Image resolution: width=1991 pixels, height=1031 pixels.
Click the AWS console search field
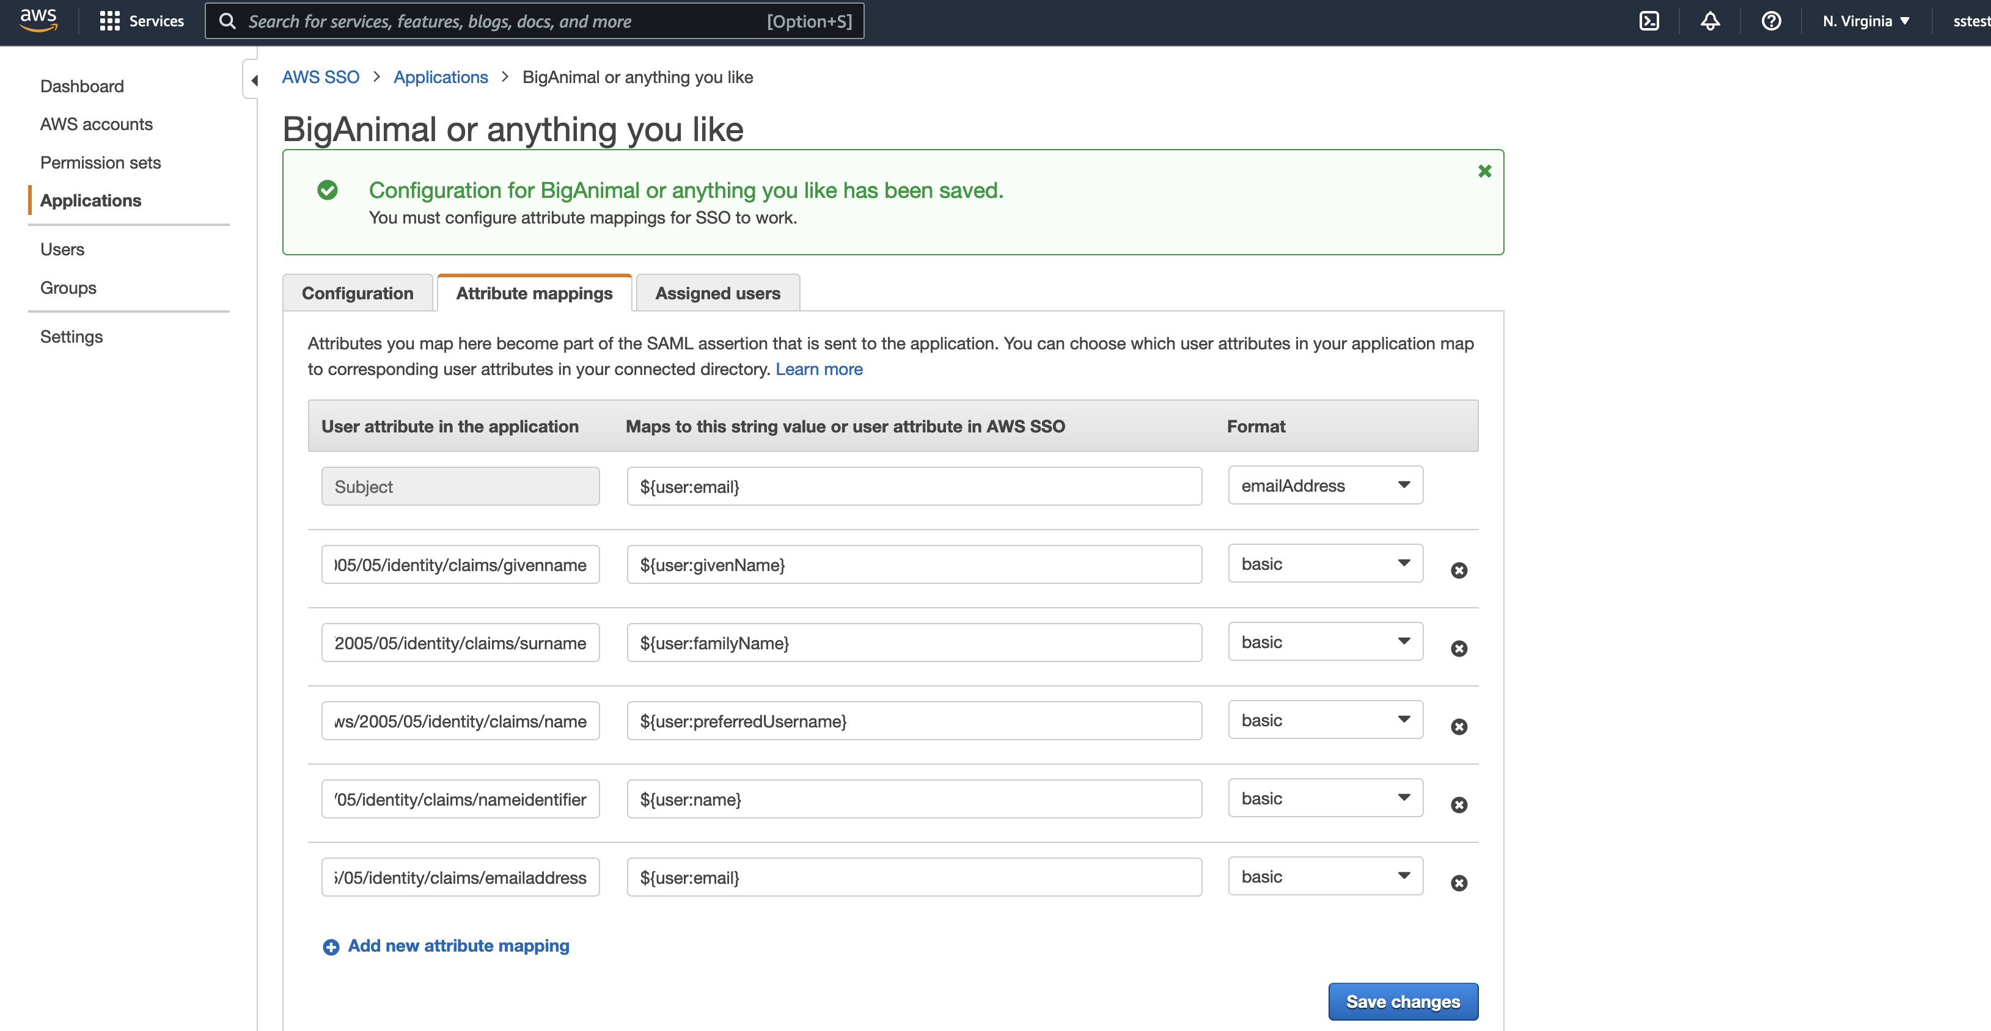[x=535, y=21]
